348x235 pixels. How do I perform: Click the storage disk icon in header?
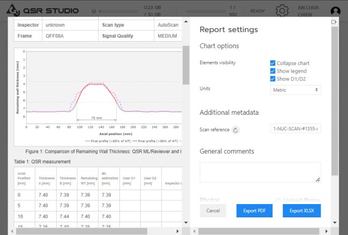[94, 11]
